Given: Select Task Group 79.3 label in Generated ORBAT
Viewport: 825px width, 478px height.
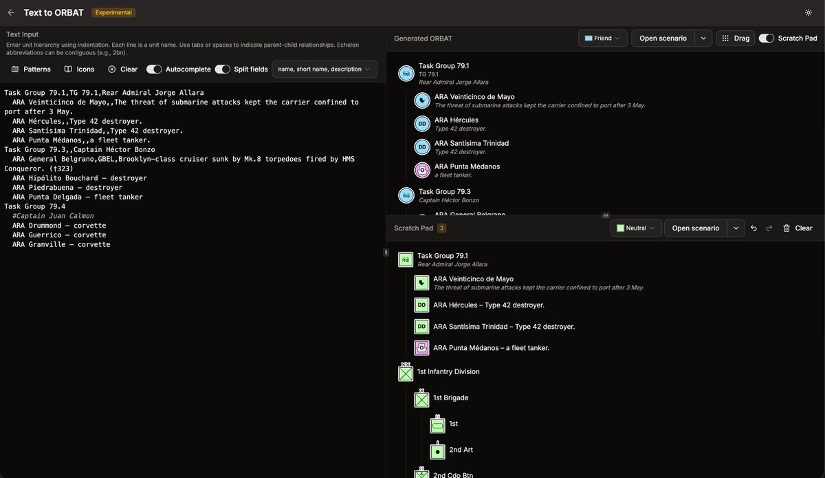Looking at the screenshot, I should point(445,192).
